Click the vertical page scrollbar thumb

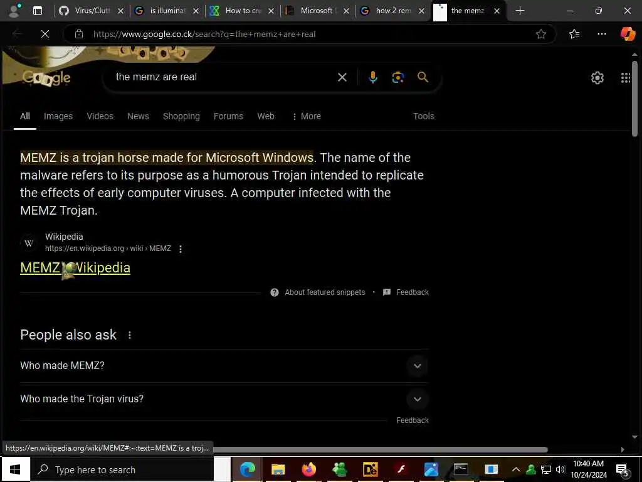[634, 99]
